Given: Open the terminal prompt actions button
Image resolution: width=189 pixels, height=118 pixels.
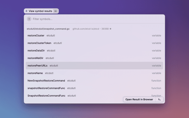Looking at the screenshot, I should click(x=159, y=99).
